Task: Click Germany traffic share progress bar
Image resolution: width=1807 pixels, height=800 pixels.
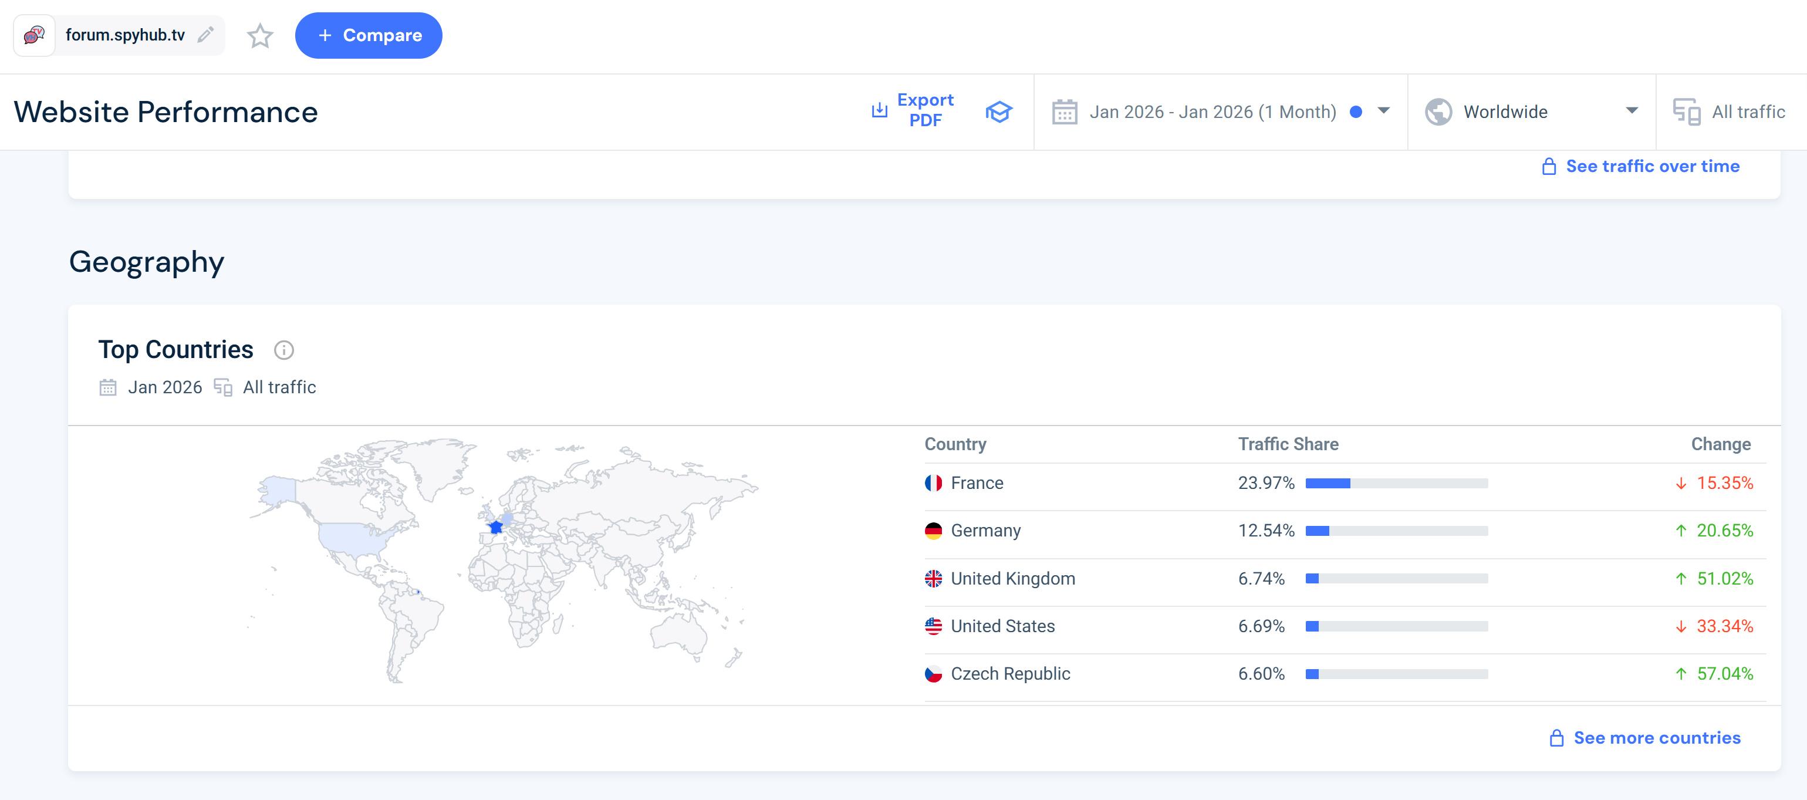Action: click(x=1396, y=531)
